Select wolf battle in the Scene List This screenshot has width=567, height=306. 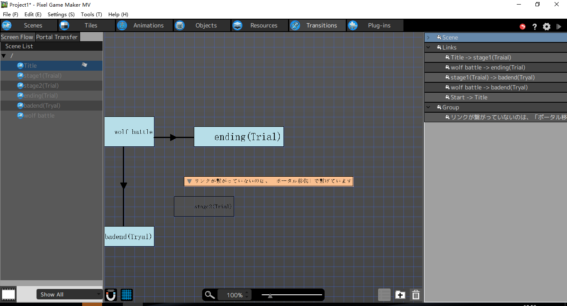pyautogui.click(x=51, y=116)
